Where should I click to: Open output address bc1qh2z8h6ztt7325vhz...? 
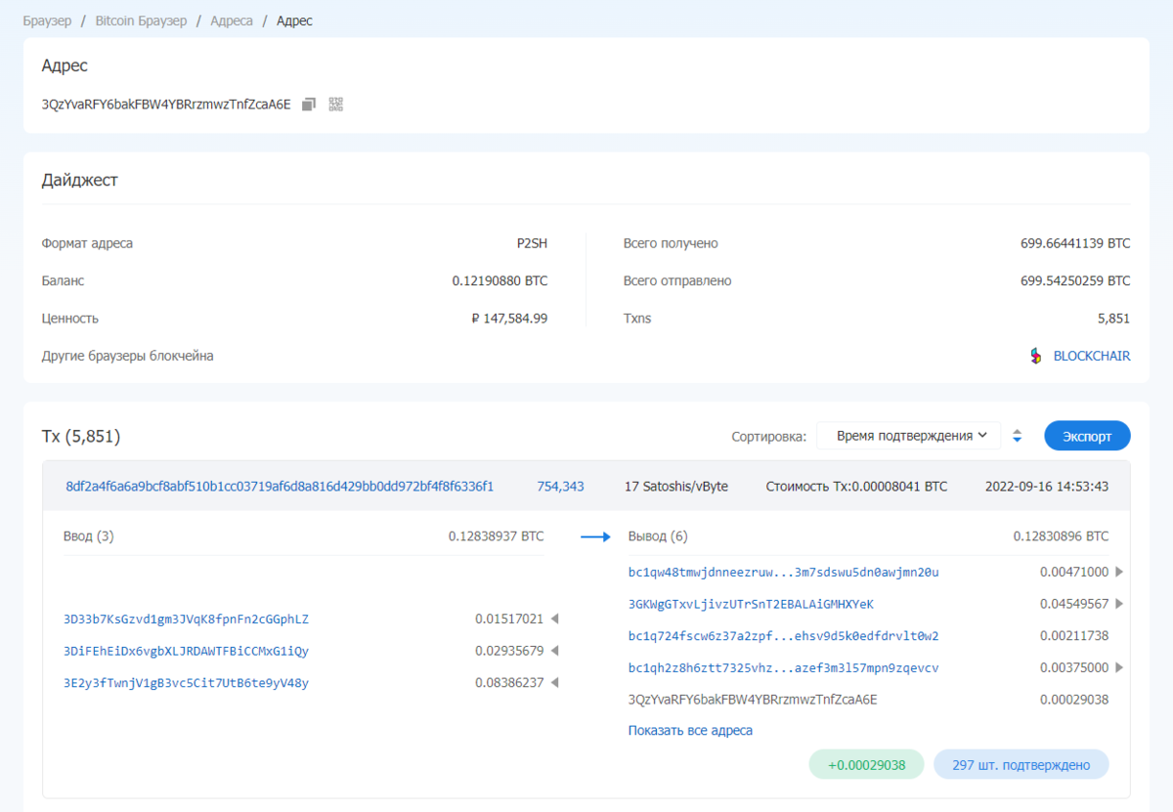pos(783,667)
